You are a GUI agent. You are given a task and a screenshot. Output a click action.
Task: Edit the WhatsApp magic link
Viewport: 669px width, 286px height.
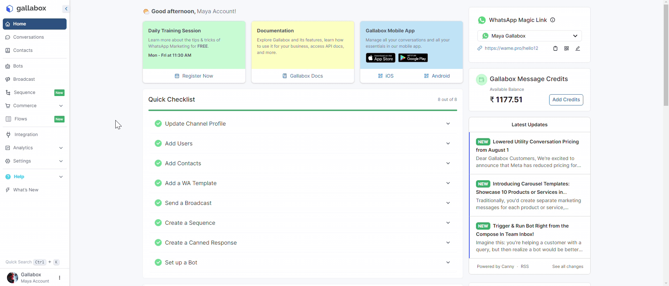578,48
